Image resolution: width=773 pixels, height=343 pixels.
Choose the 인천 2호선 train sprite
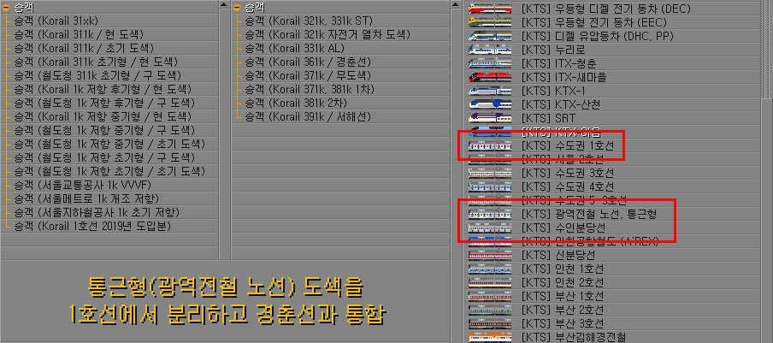(x=490, y=283)
